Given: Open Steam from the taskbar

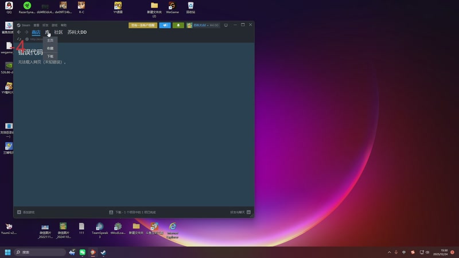Looking at the screenshot, I should tap(103, 252).
